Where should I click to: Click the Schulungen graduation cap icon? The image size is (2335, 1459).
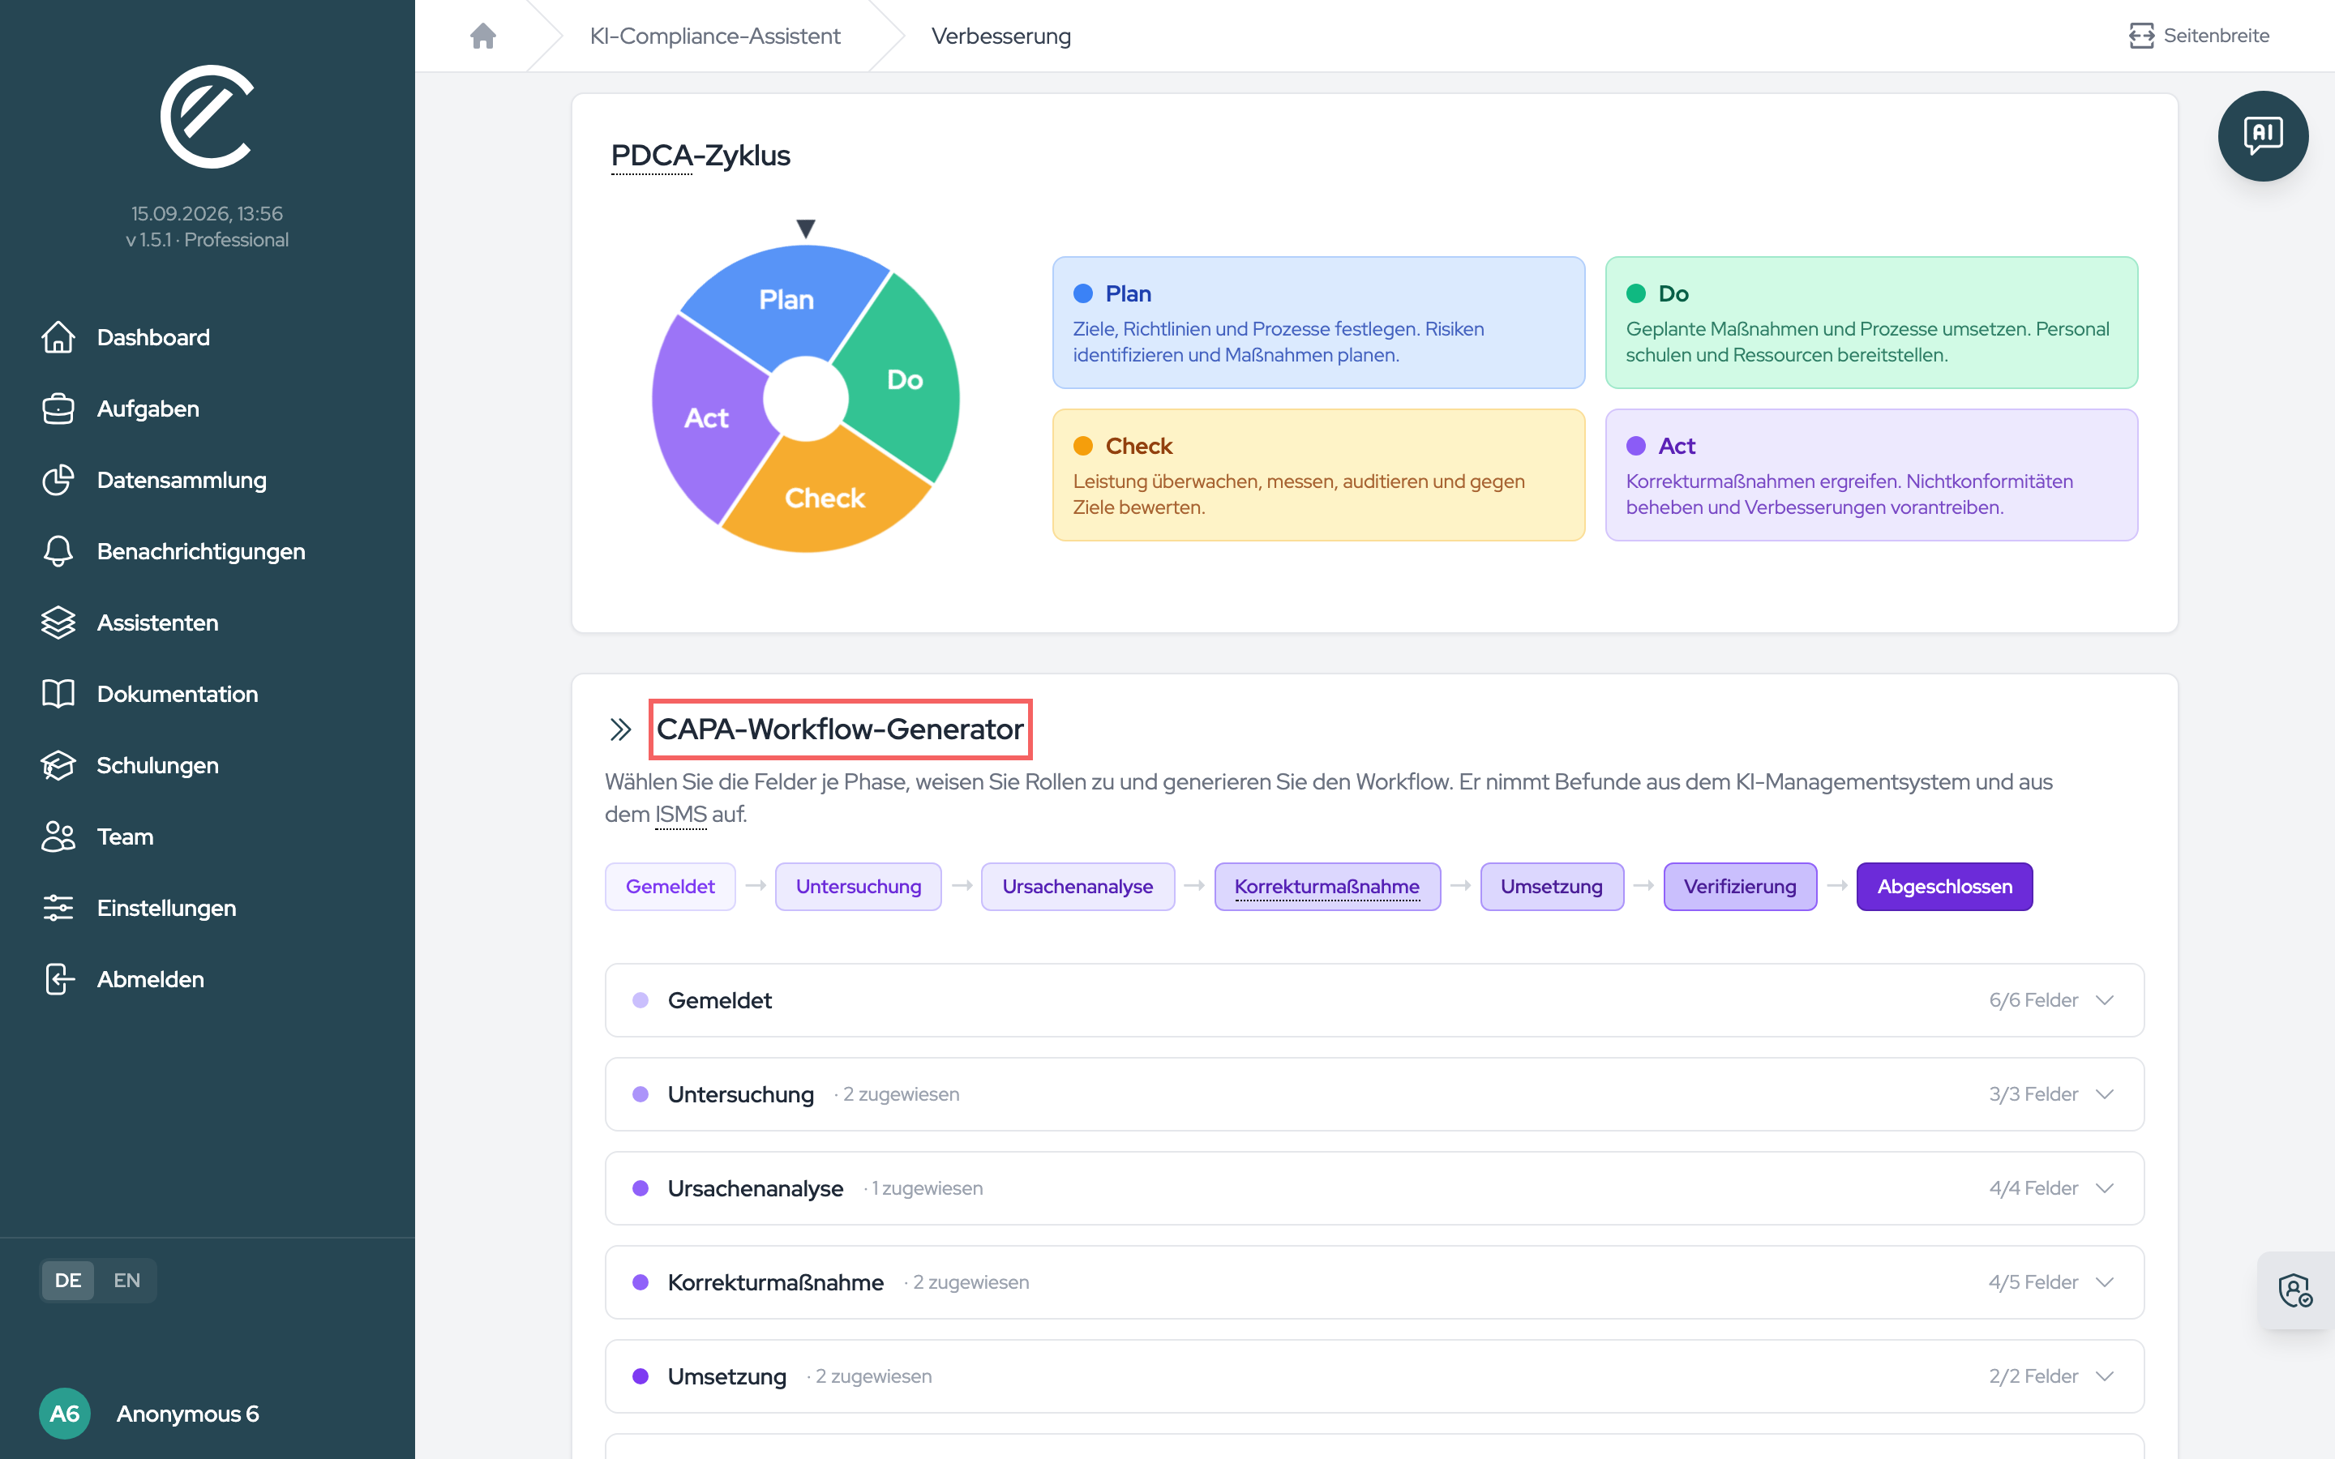(58, 765)
